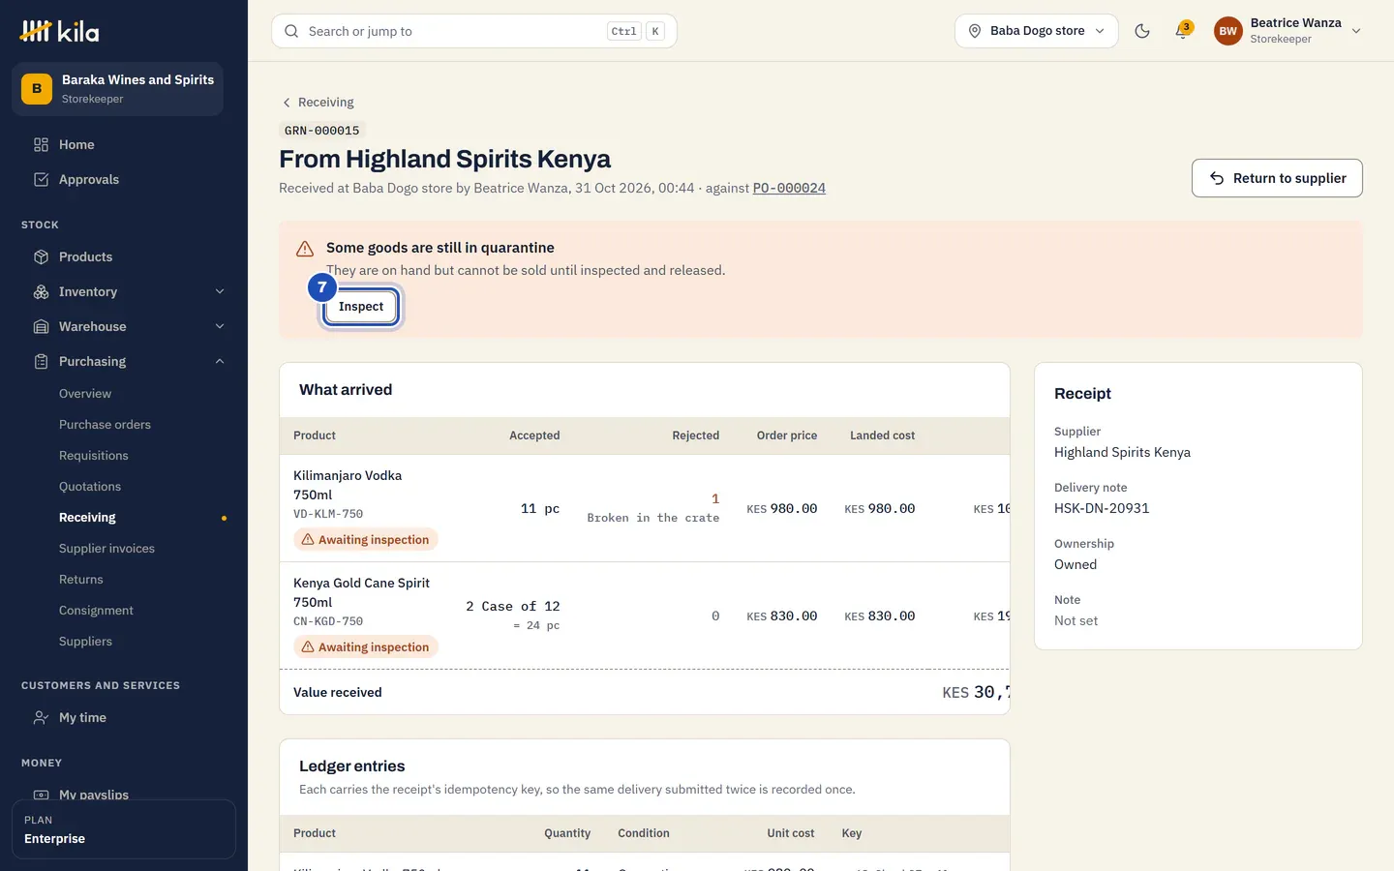Click the Home grid icon
Image resolution: width=1394 pixels, height=871 pixels.
(x=41, y=145)
